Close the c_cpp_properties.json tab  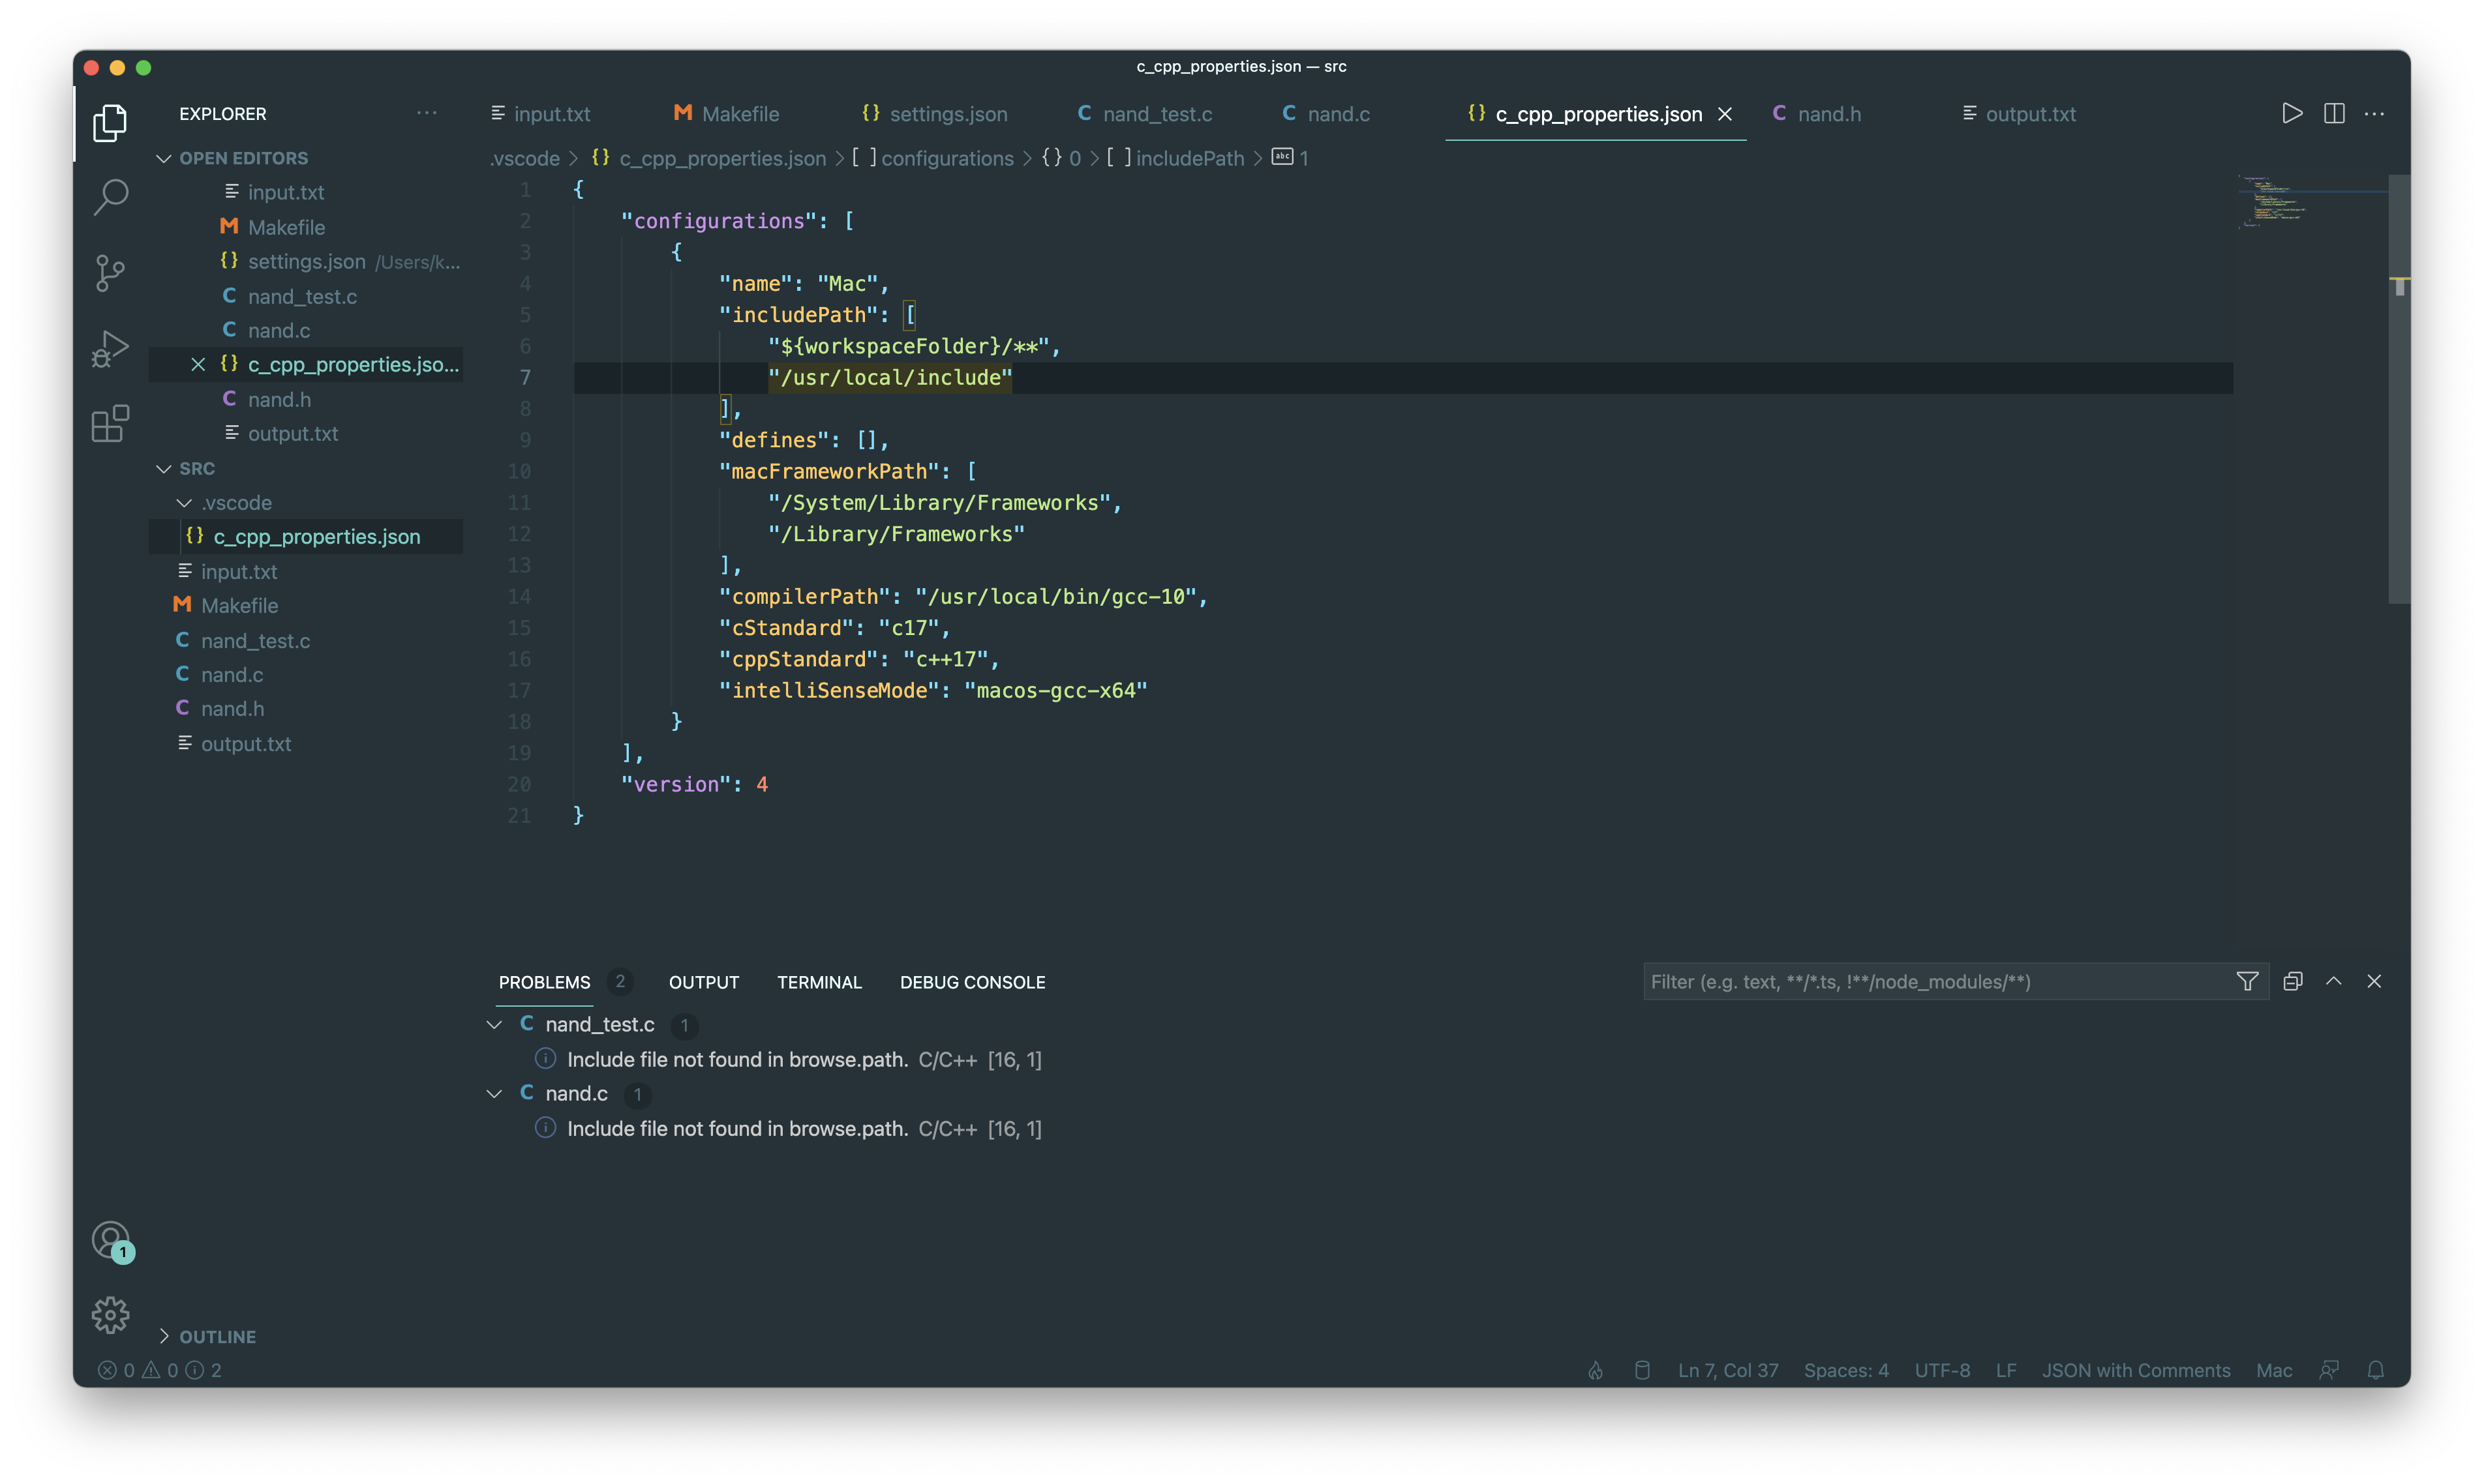1725,114
